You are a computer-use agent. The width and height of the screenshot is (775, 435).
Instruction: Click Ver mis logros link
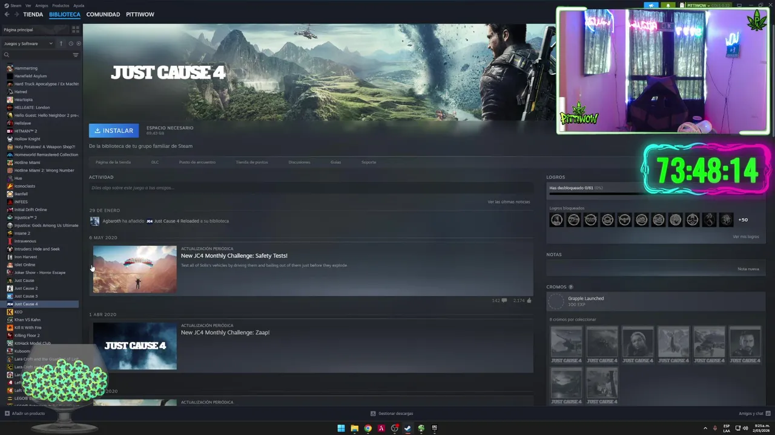pyautogui.click(x=745, y=237)
